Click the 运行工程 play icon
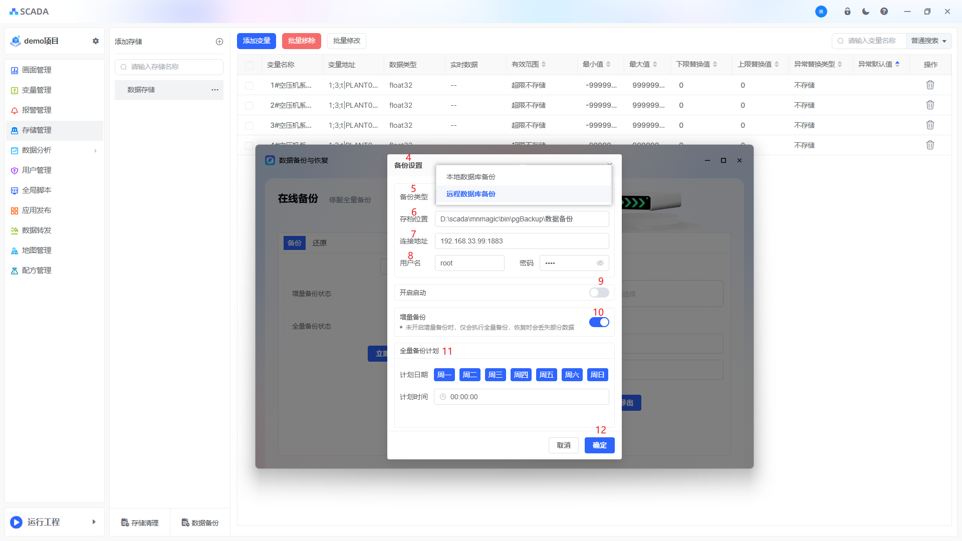 (x=16, y=522)
